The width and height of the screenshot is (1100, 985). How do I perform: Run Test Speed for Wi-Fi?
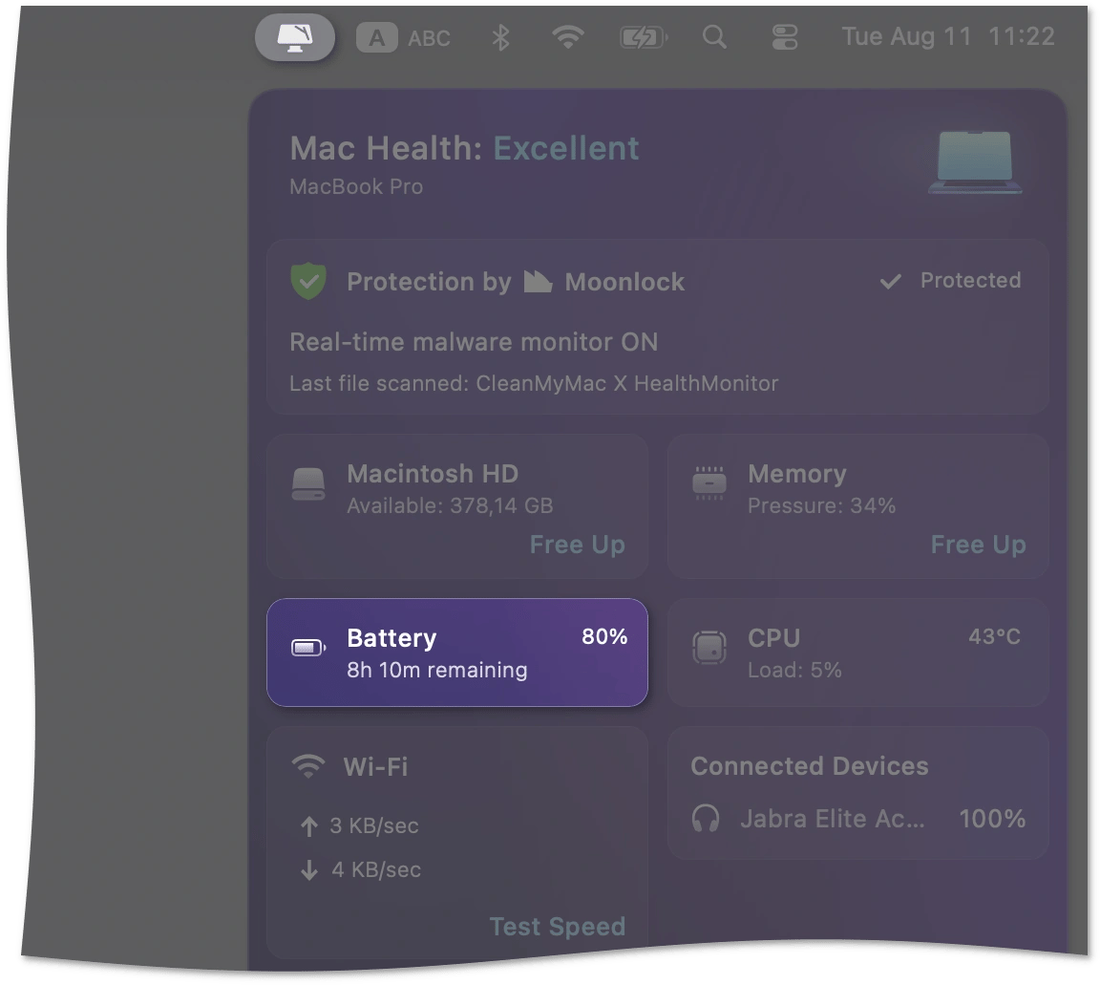point(557,927)
